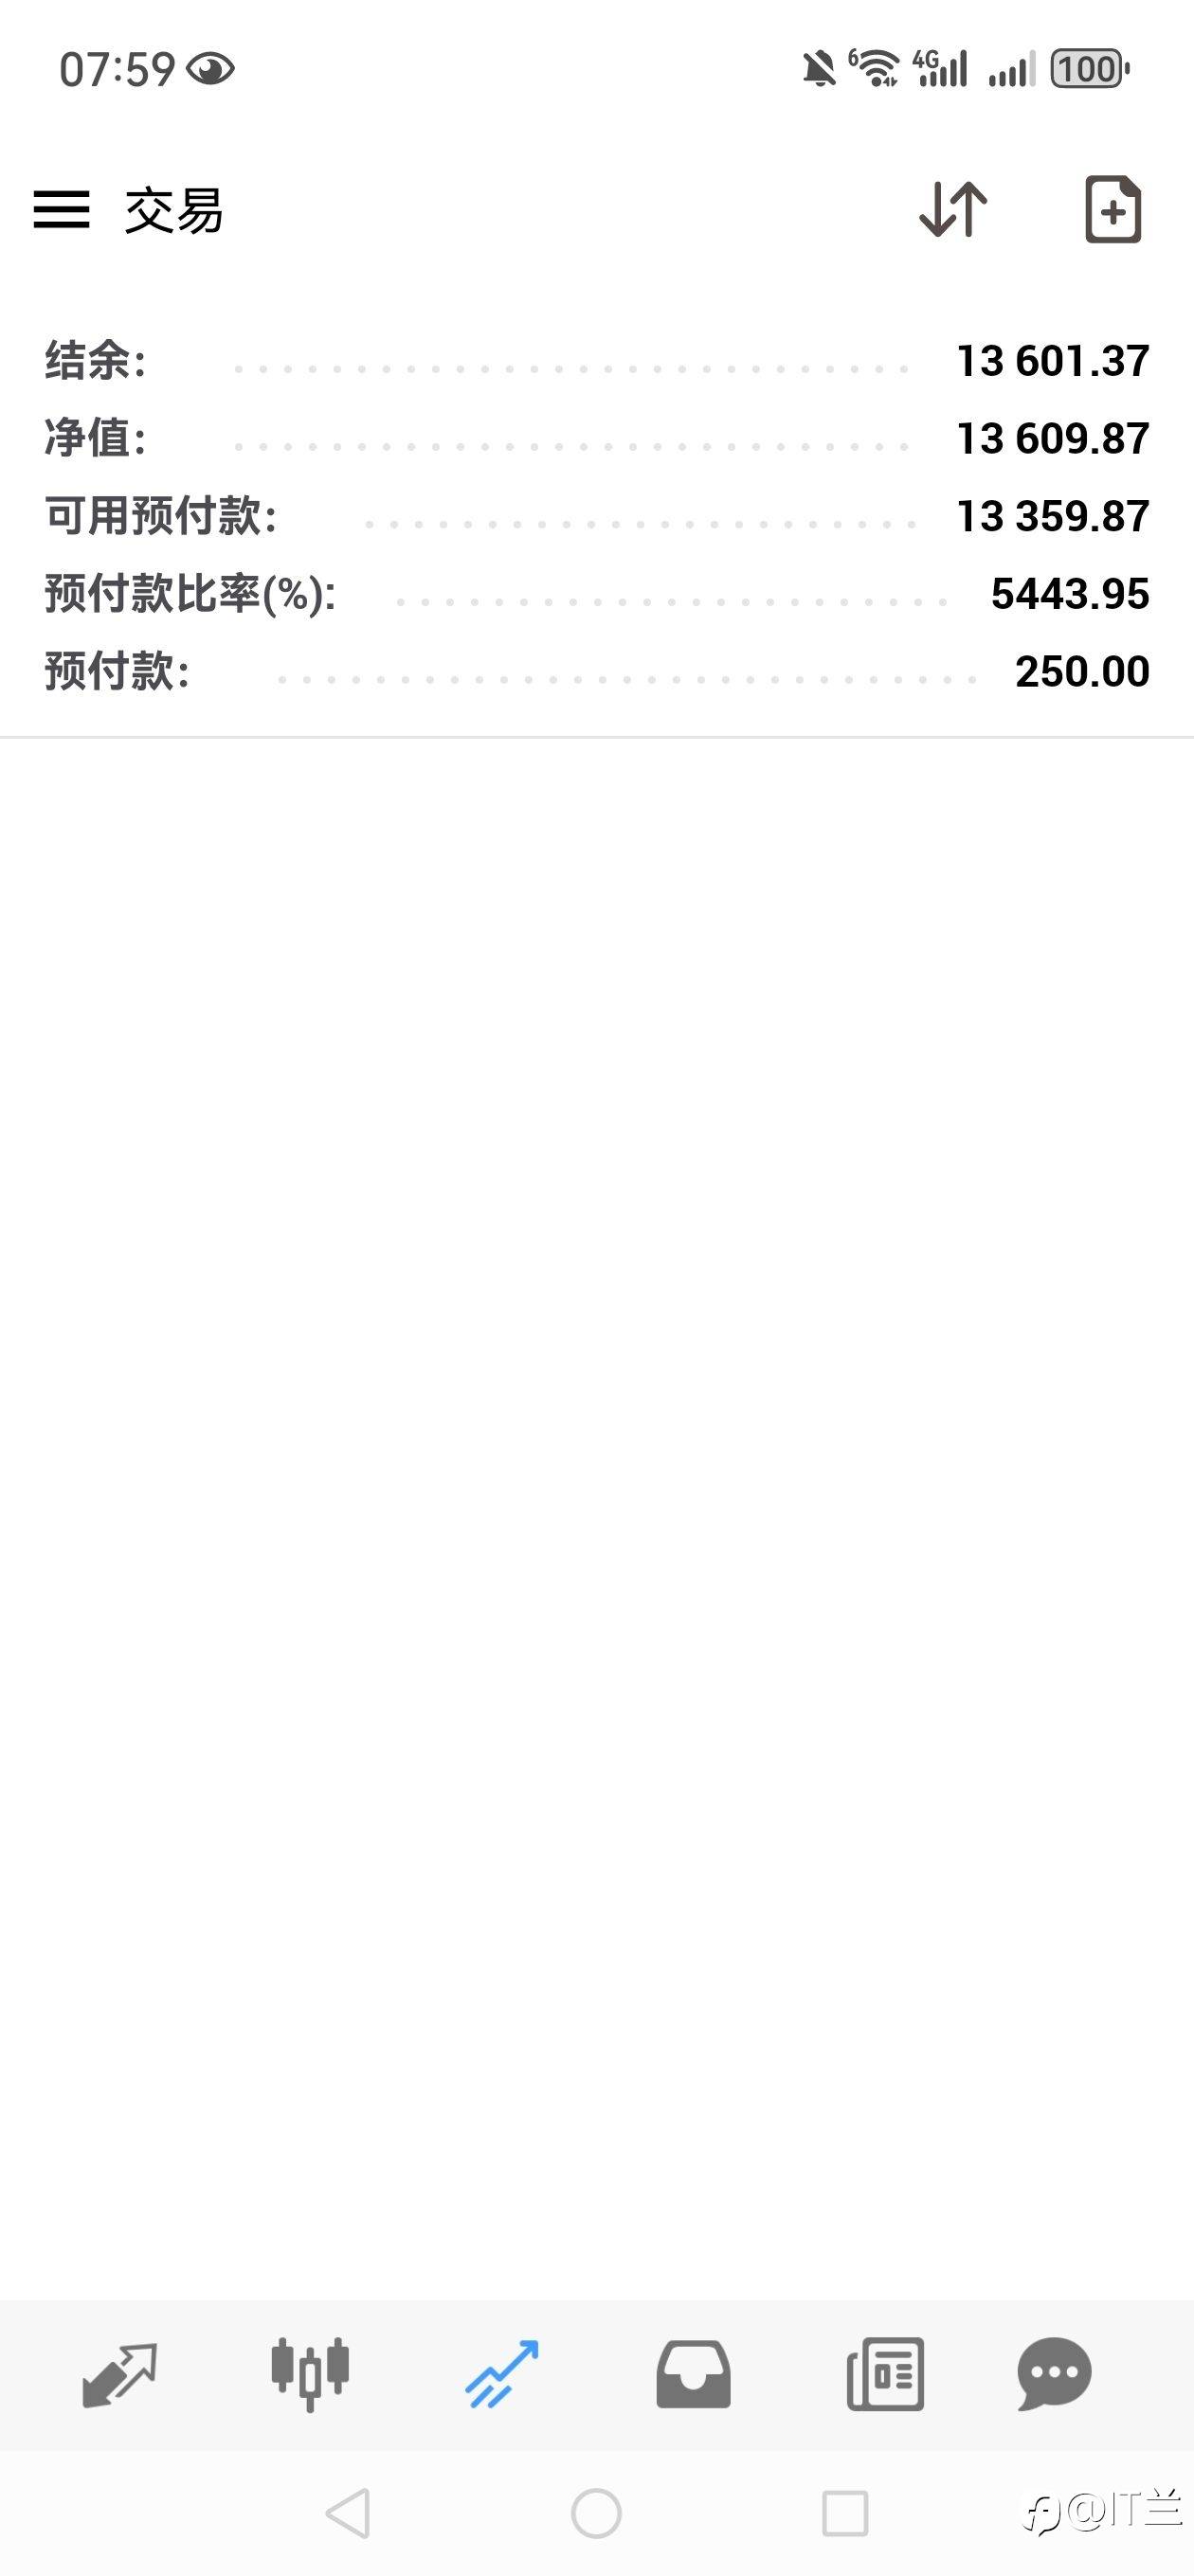Open the Chat speech bubble tab
The width and height of the screenshot is (1194, 2576).
coord(1054,2374)
